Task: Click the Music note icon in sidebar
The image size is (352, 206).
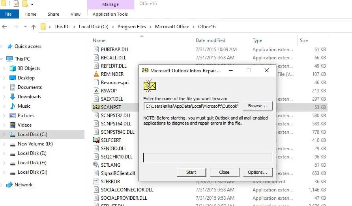Action: click(x=12, y=106)
